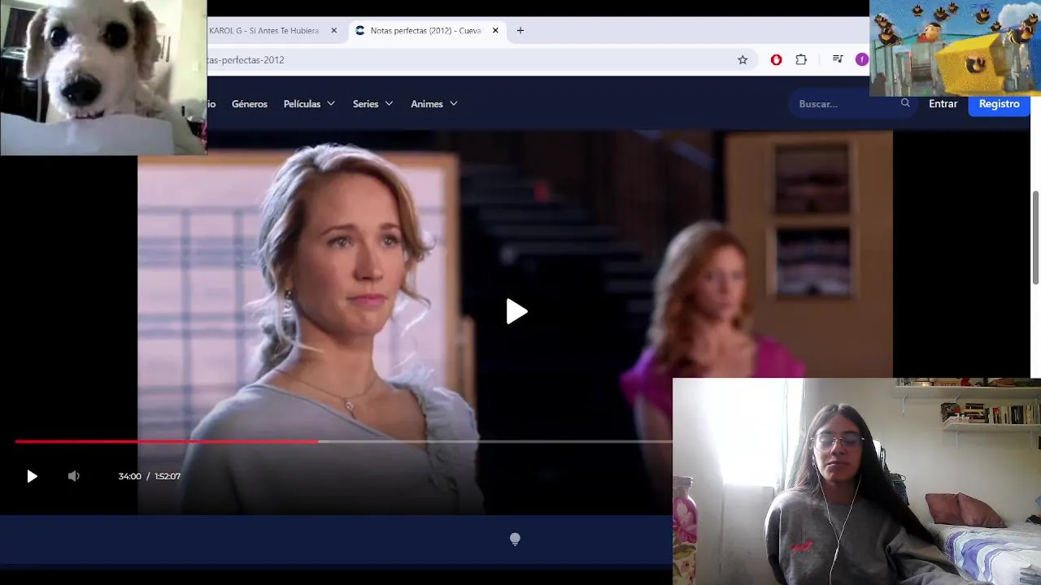The height and width of the screenshot is (585, 1041).
Task: Bookmark this page with the star icon
Action: point(743,60)
